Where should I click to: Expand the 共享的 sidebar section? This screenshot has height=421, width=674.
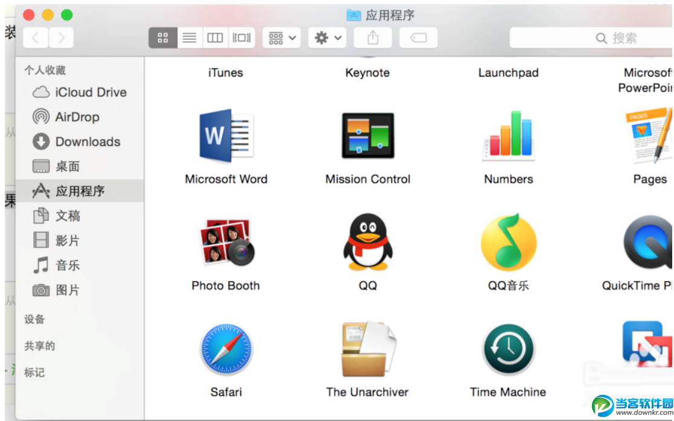[39, 346]
